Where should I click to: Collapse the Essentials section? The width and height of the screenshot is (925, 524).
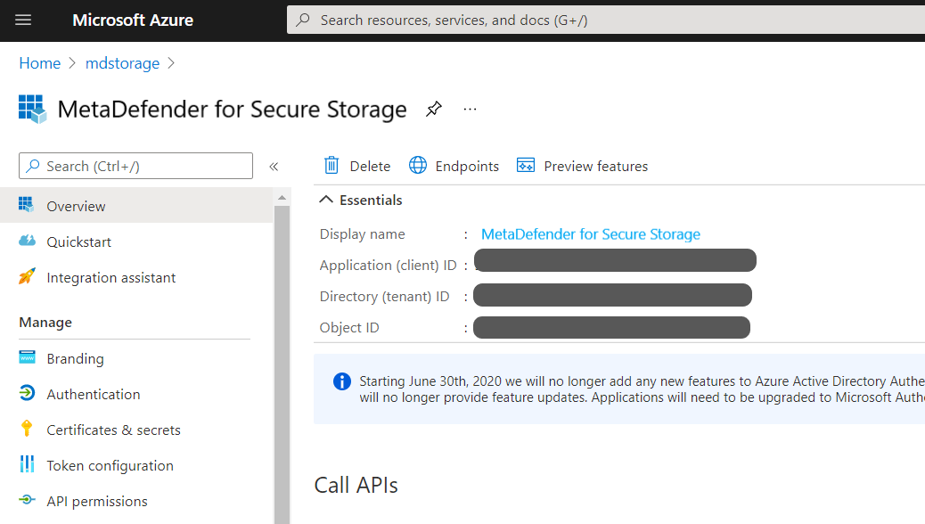pyautogui.click(x=360, y=200)
